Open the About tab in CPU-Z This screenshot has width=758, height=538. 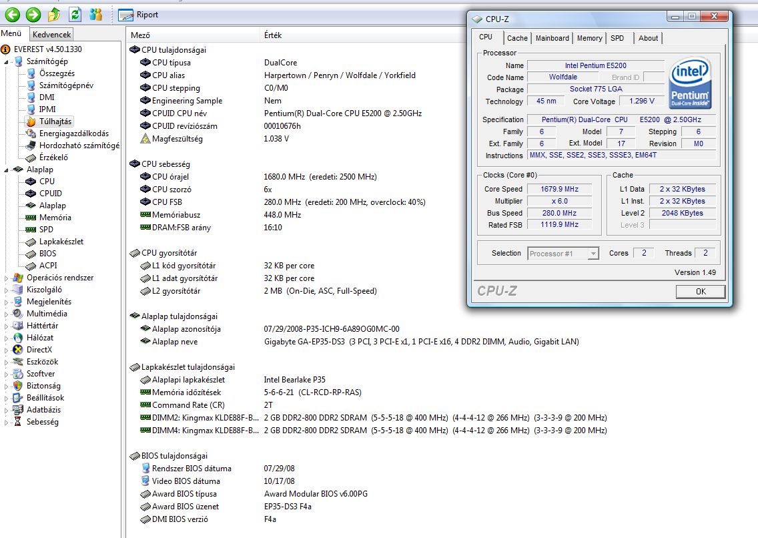coord(648,38)
